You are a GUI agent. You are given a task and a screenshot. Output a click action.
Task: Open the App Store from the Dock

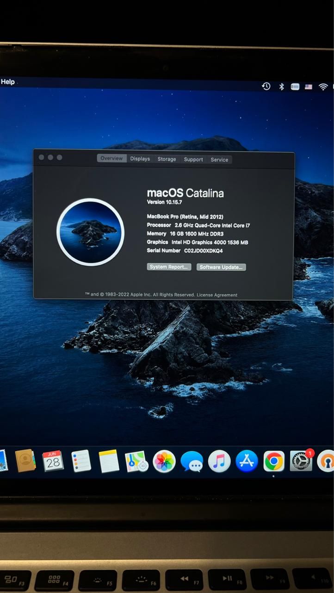pyautogui.click(x=247, y=462)
